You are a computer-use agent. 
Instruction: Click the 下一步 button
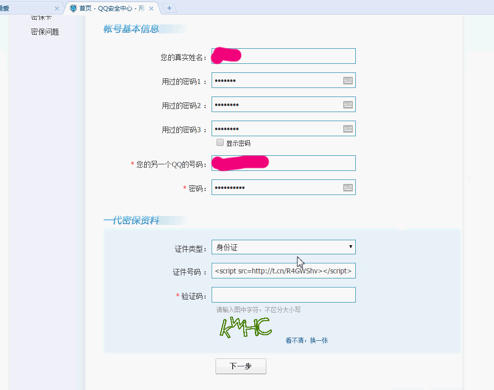(241, 366)
